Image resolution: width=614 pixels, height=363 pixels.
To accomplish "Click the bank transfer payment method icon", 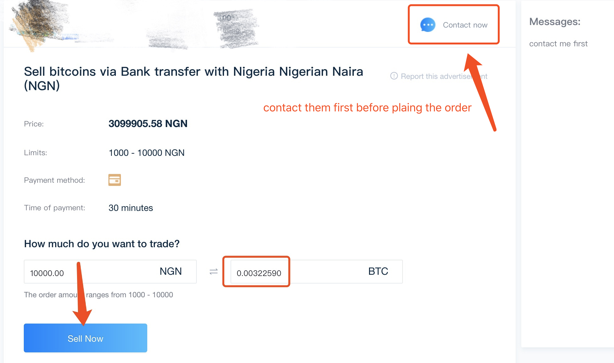I will click(x=115, y=180).
